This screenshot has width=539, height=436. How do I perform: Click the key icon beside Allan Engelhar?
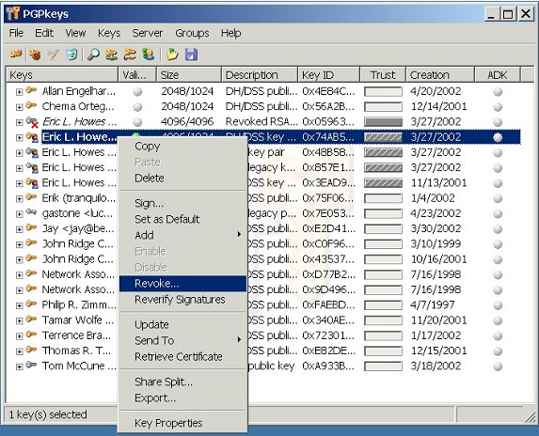pos(31,90)
